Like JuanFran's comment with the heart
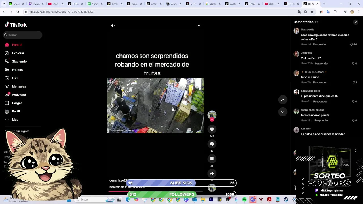Screen dimensions: 363x204 pyautogui.click(x=353, y=63)
